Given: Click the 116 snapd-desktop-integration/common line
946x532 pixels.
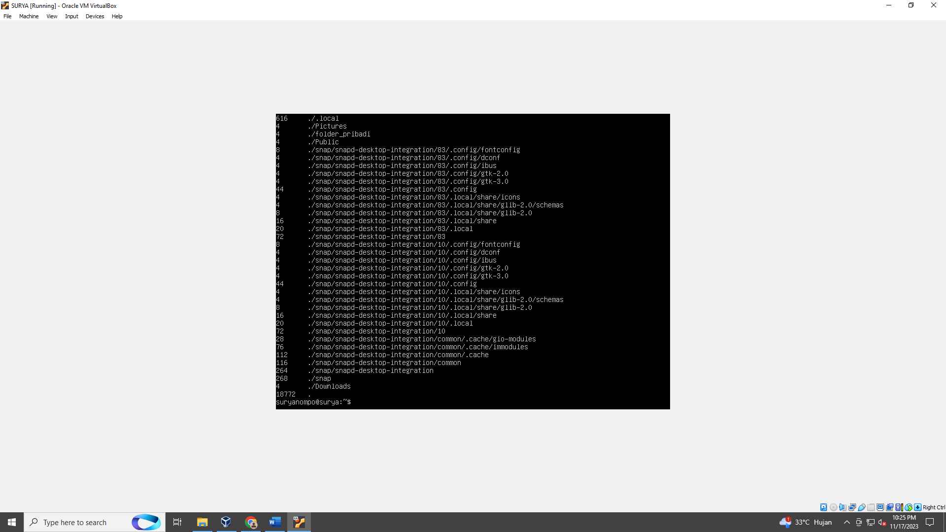Looking at the screenshot, I should (369, 363).
